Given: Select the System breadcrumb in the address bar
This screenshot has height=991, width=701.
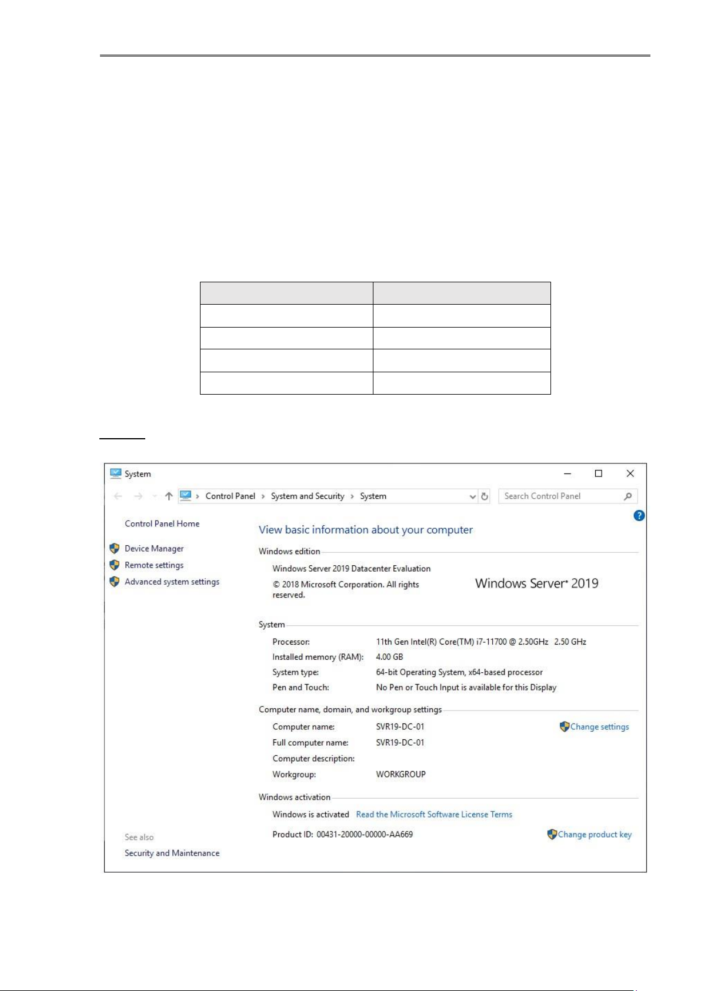Looking at the screenshot, I should tap(373, 496).
